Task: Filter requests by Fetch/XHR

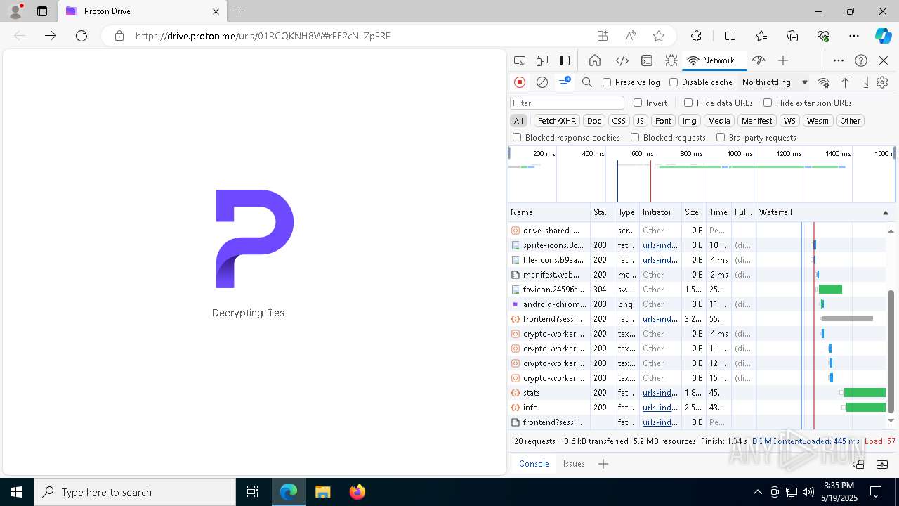Action: (x=557, y=121)
